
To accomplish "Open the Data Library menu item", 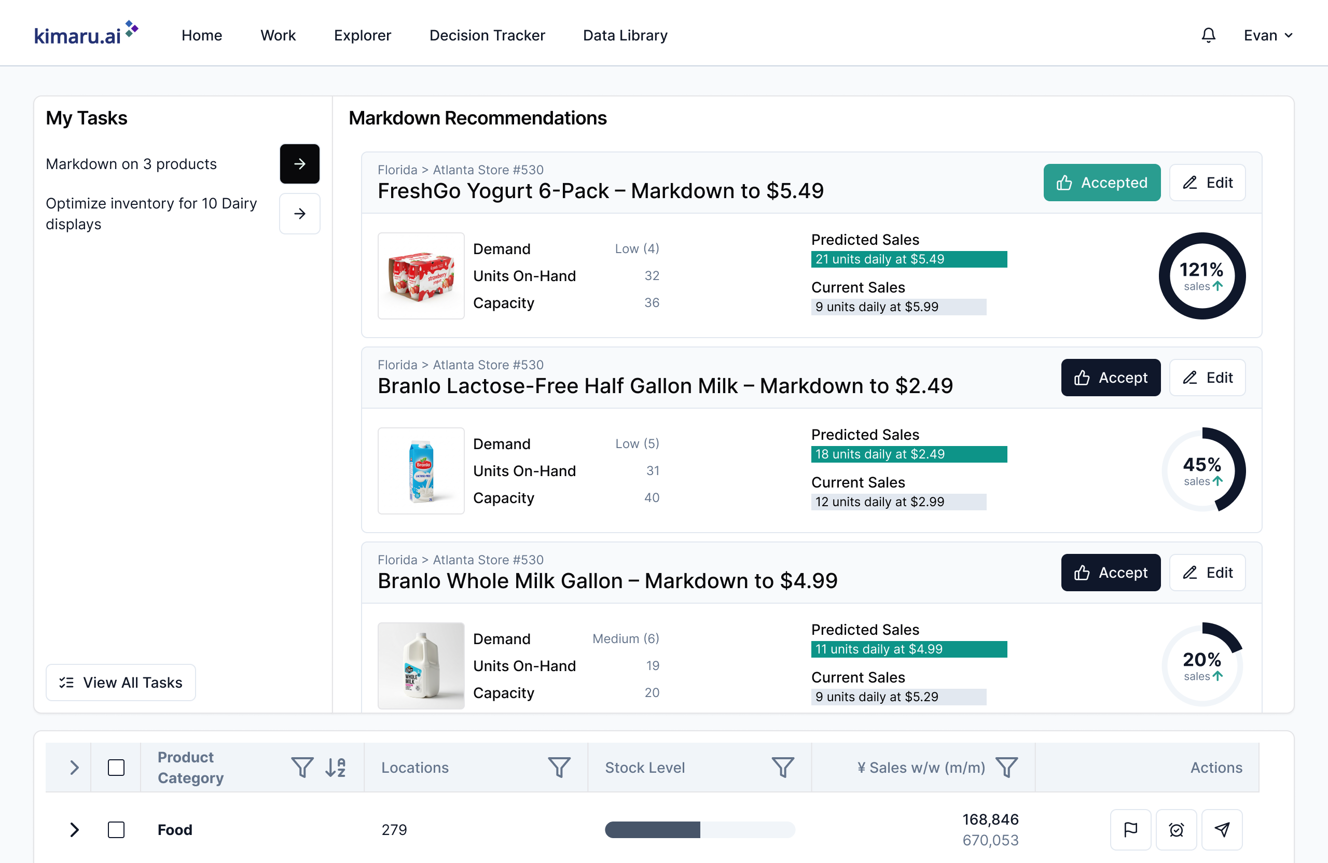I will [x=625, y=35].
